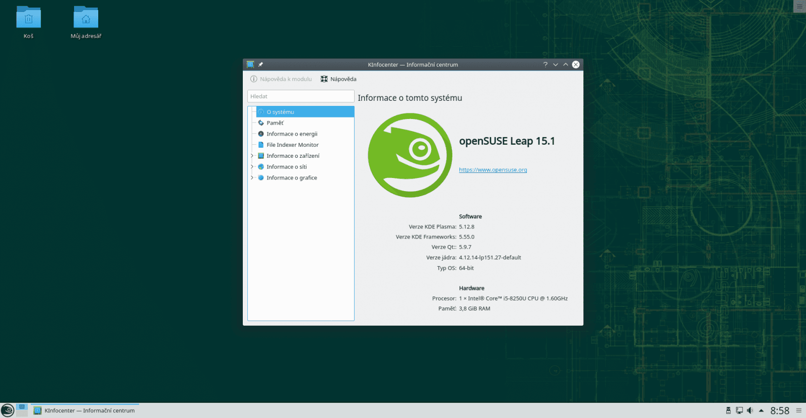Click the openSUSE Leap 15.1 title text

[507, 141]
